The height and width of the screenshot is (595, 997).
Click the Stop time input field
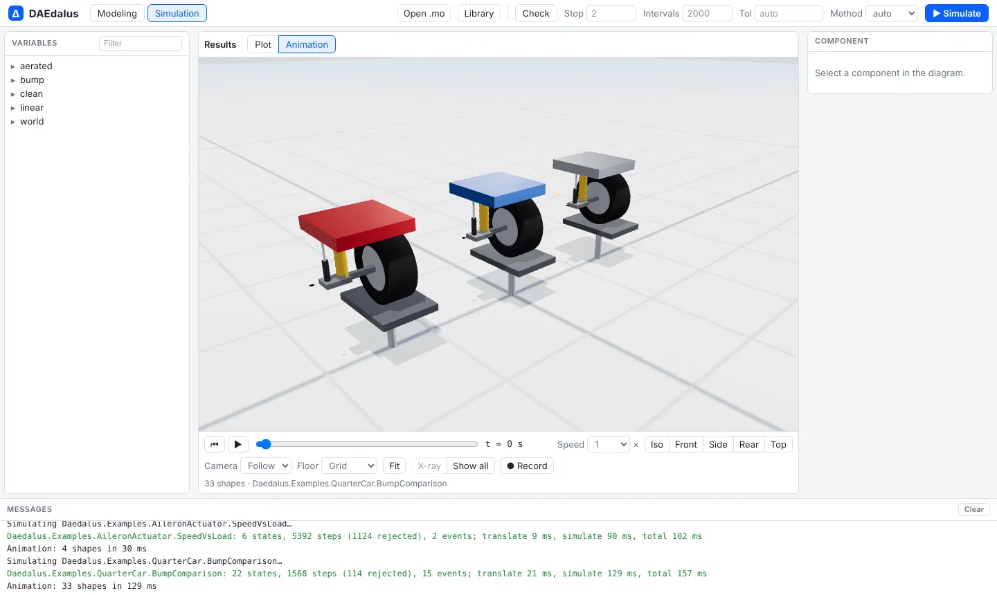pyautogui.click(x=611, y=13)
